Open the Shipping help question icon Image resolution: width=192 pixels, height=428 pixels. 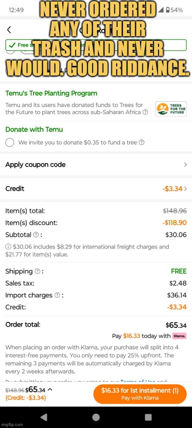click(x=38, y=271)
